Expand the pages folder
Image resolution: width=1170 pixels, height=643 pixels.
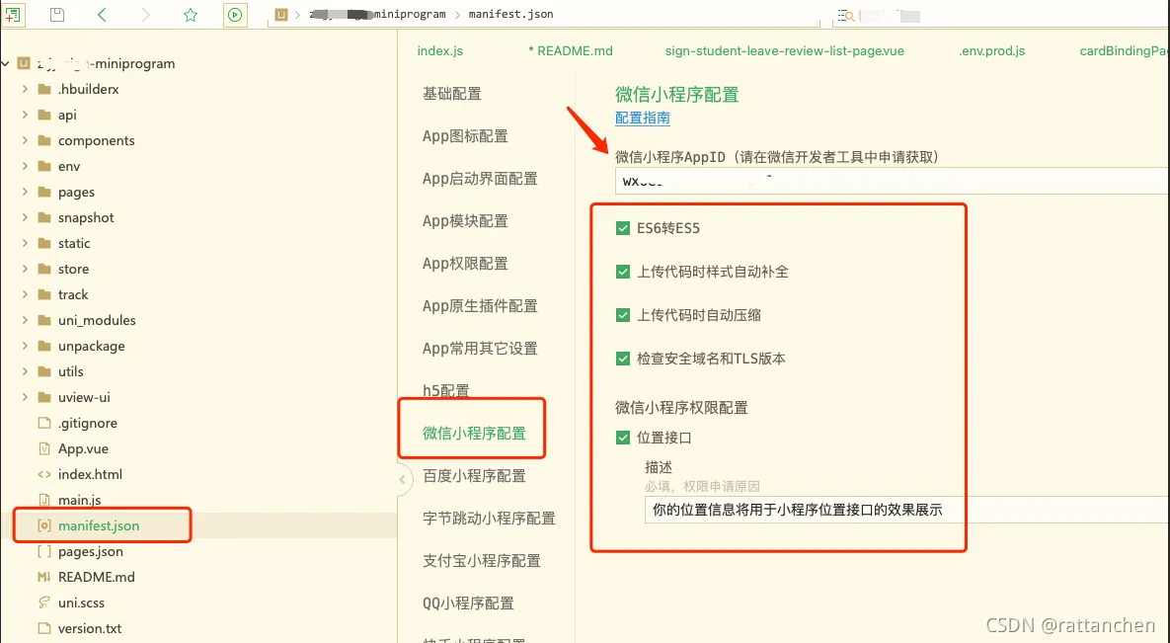pos(25,192)
